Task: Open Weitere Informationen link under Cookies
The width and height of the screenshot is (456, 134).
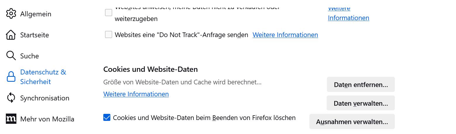Action: click(x=136, y=94)
